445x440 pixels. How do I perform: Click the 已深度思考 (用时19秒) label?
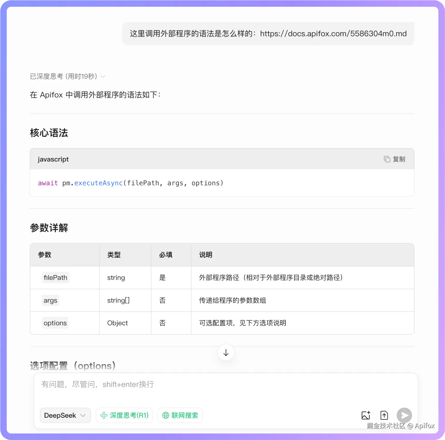(x=64, y=76)
